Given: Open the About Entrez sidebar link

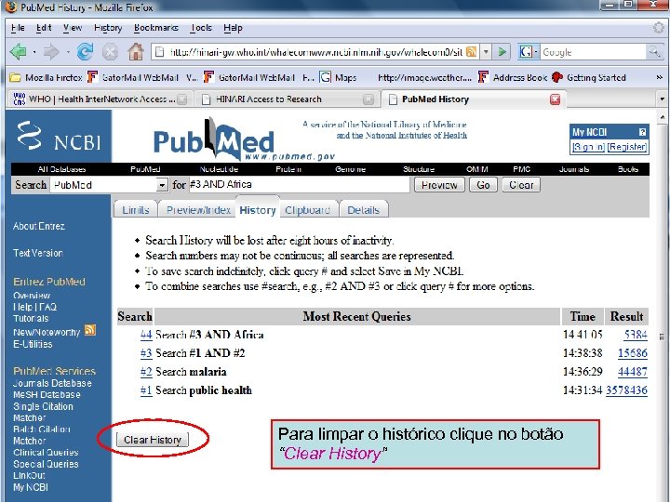Looking at the screenshot, I should coord(38,226).
